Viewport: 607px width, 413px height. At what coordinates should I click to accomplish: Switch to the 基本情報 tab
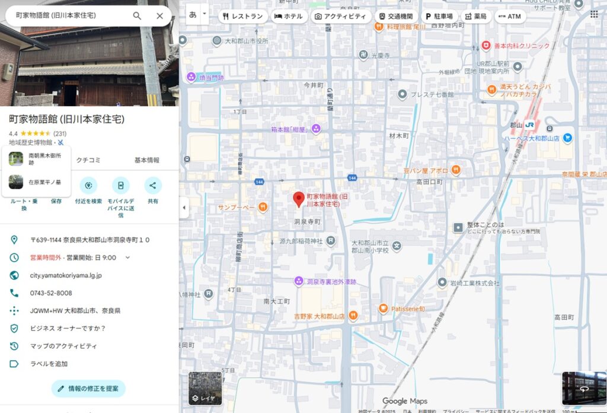pos(146,160)
